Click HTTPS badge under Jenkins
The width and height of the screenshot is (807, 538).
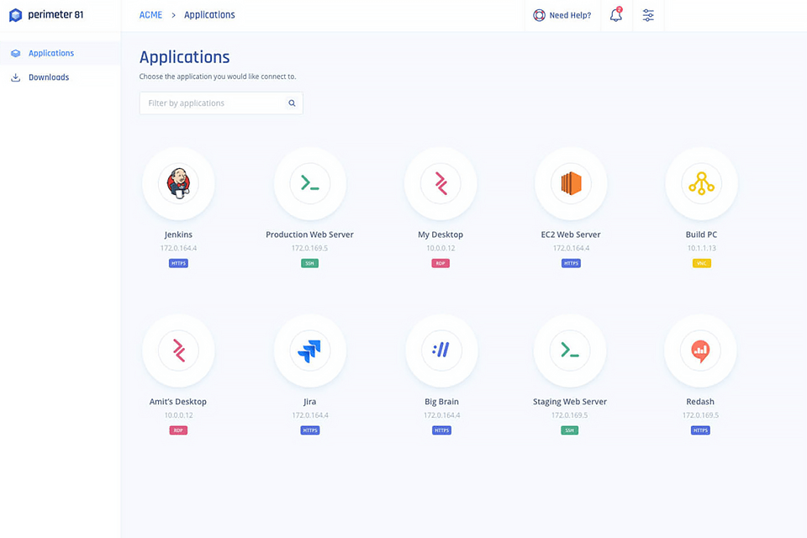point(178,263)
